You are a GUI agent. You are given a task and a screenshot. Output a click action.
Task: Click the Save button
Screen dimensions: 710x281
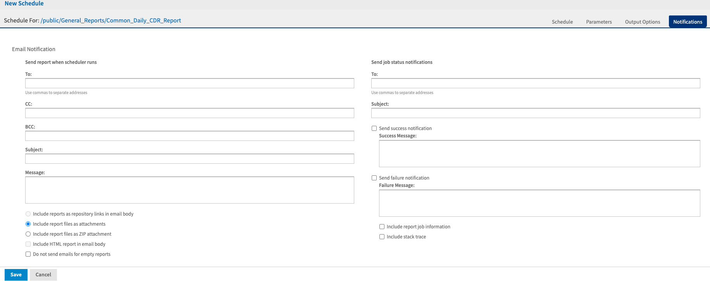(x=16, y=274)
